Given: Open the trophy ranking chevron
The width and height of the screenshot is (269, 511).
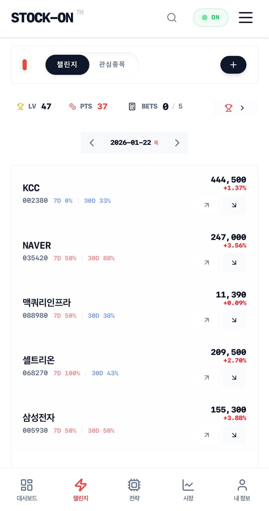Looking at the screenshot, I should pyautogui.click(x=235, y=108).
